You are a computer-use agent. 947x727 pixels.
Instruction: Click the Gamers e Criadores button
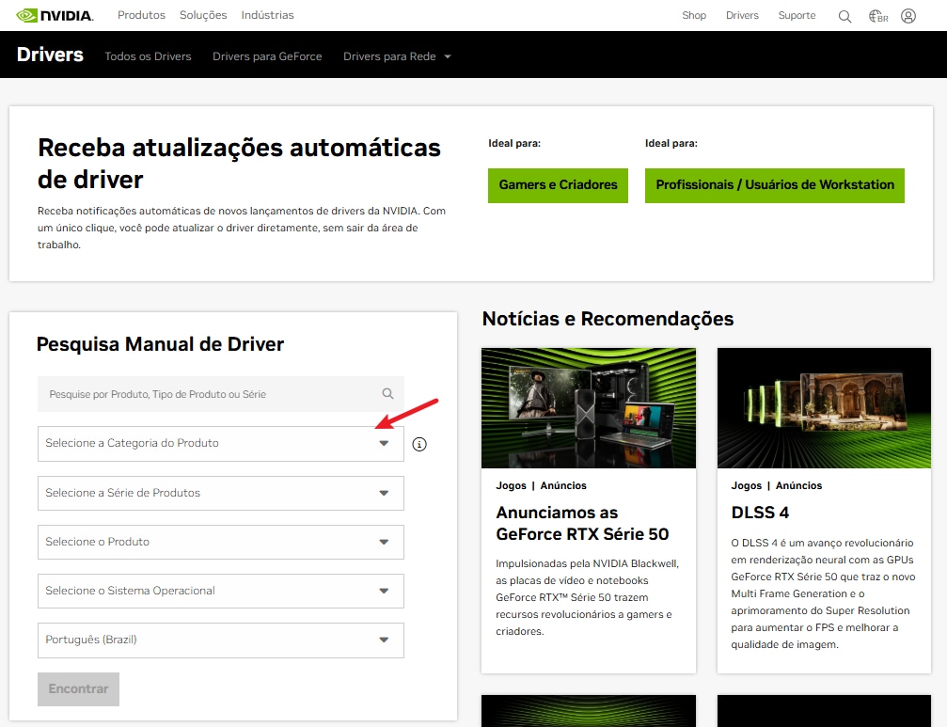point(558,185)
